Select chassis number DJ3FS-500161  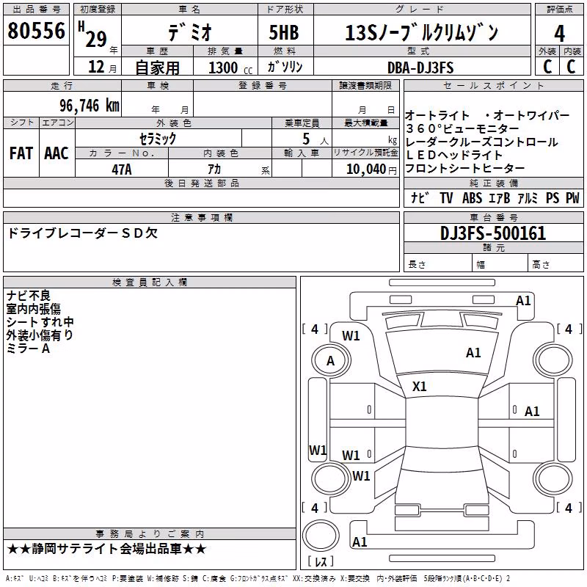(493, 233)
